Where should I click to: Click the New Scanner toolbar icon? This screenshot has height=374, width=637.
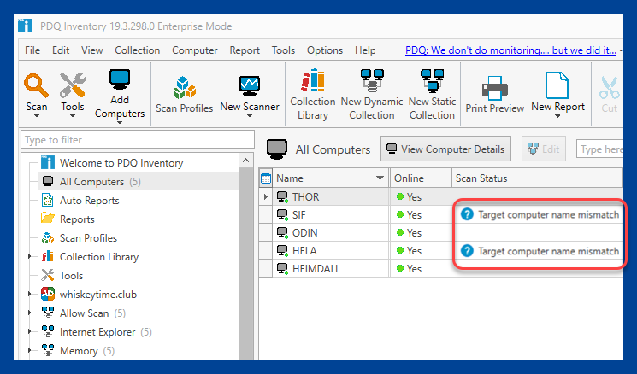pos(250,86)
